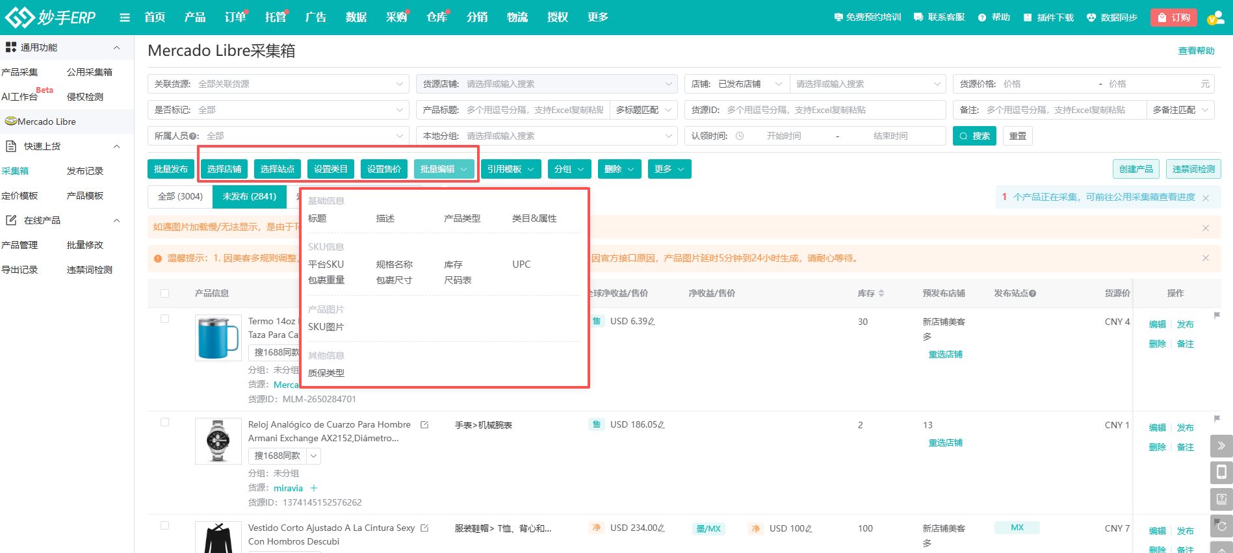1233x553 pixels.
Task: Click the edit icon beside Reloj Analógico title
Action: coord(424,425)
